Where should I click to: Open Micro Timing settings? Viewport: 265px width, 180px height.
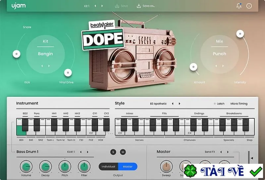coord(239,103)
